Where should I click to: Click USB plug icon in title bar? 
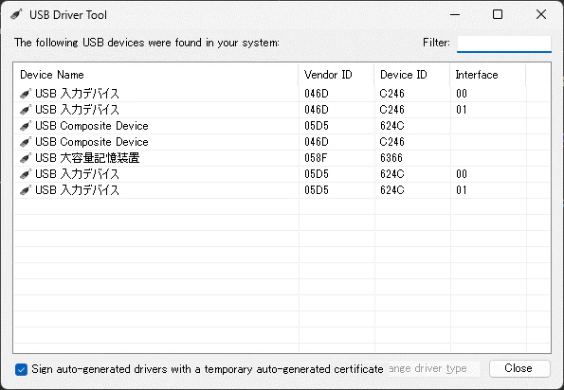coord(16,15)
